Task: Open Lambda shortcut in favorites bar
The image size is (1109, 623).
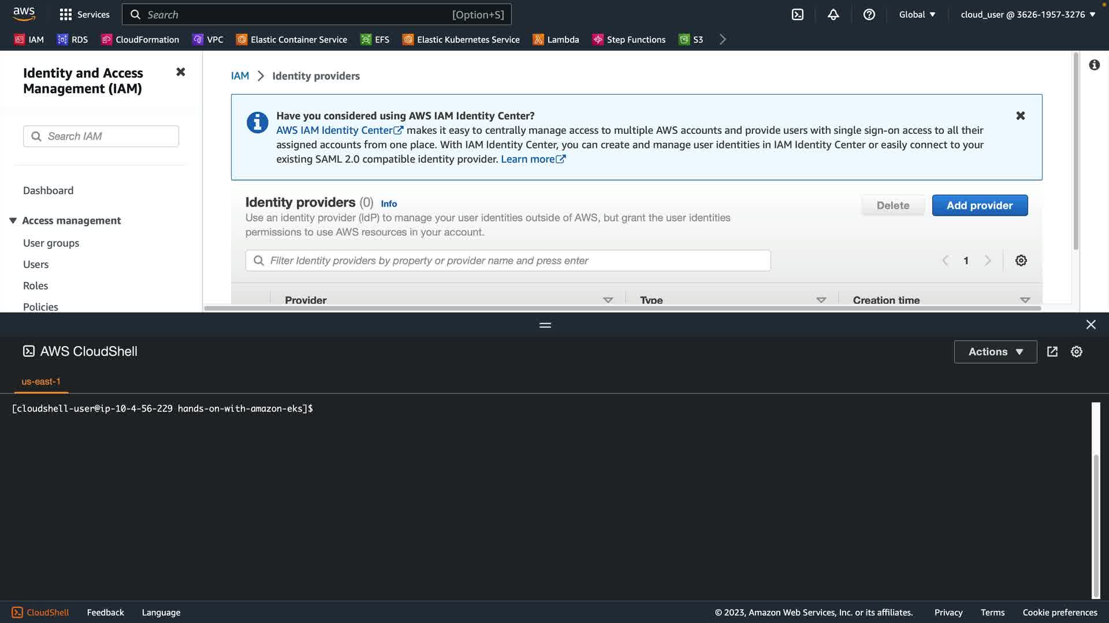Action: click(x=556, y=39)
